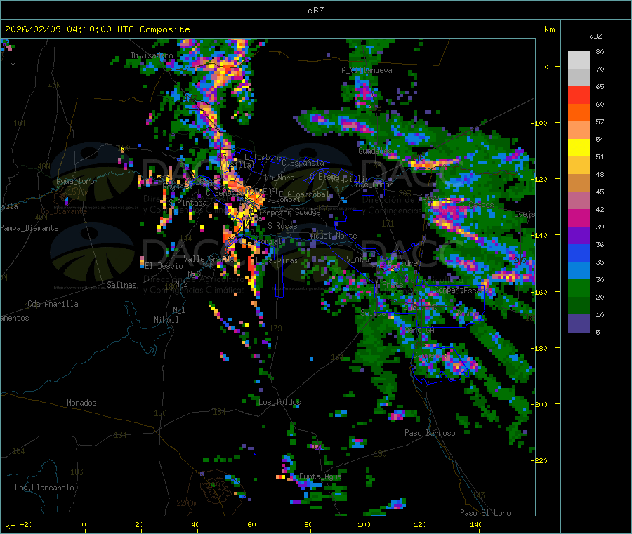Screen dimensions: 632x534
Task: Select the 'Pampa_Diamante' location label
Action: click(x=29, y=228)
